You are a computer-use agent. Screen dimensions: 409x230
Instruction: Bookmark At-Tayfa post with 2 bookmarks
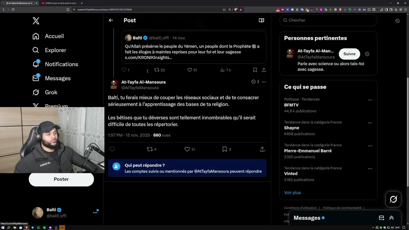[227, 149]
